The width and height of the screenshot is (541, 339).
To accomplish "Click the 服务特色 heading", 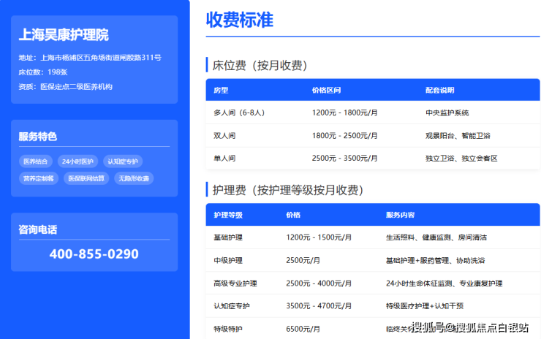I will (37, 137).
